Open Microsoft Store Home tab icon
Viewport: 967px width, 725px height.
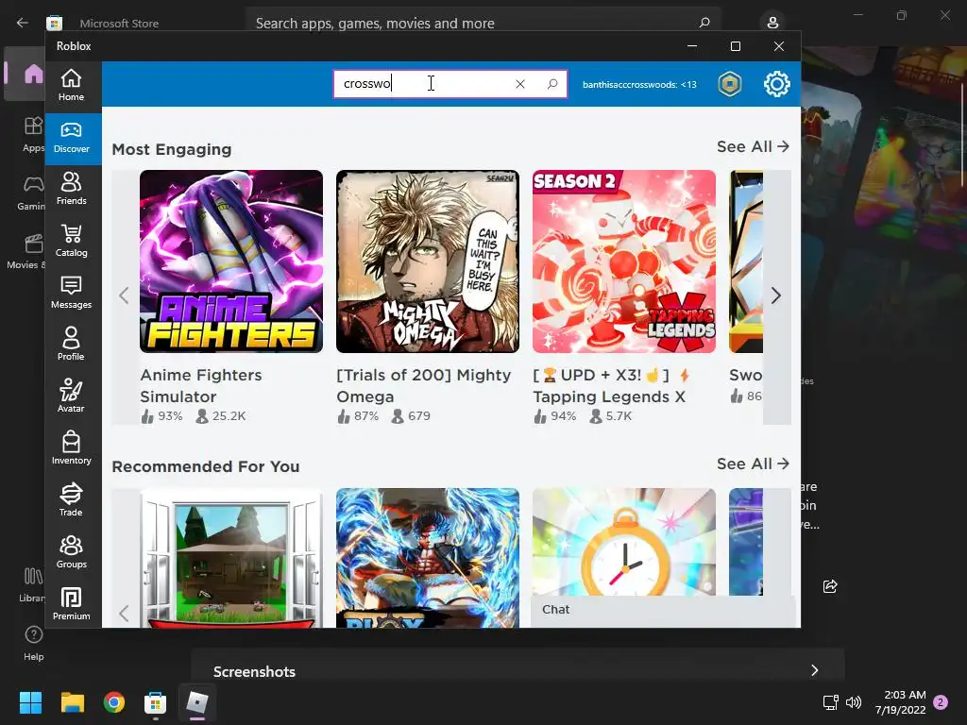tap(33, 74)
